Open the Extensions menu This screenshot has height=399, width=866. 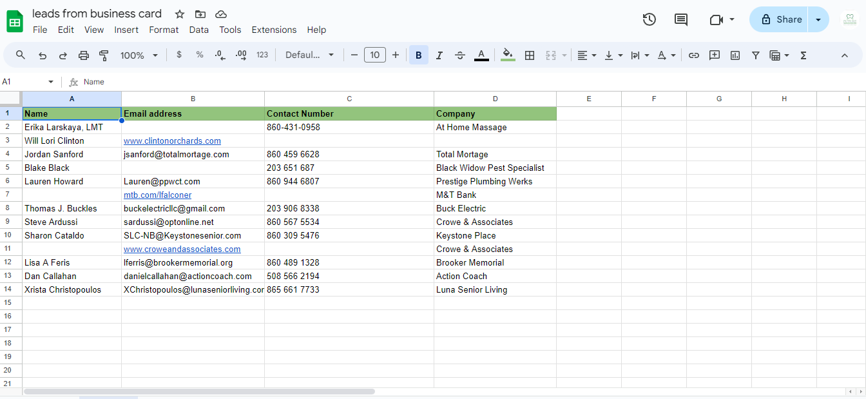[274, 30]
